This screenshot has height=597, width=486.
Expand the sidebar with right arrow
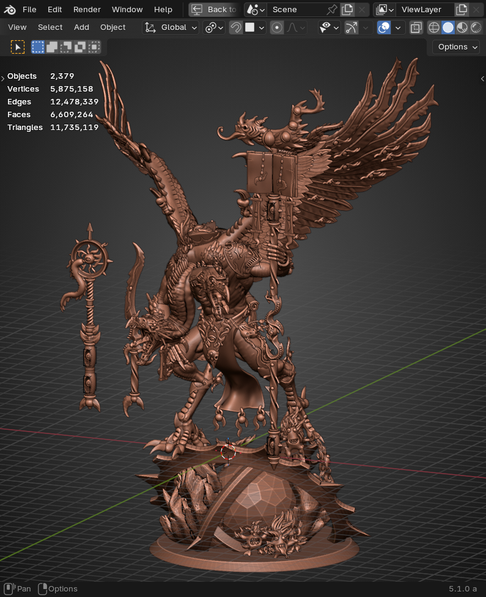pyautogui.click(x=482, y=78)
